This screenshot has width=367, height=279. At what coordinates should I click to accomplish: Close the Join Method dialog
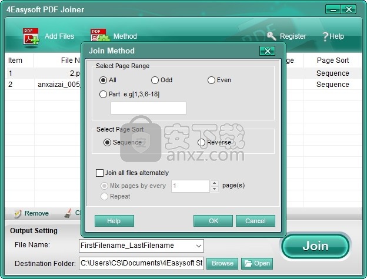point(267,51)
